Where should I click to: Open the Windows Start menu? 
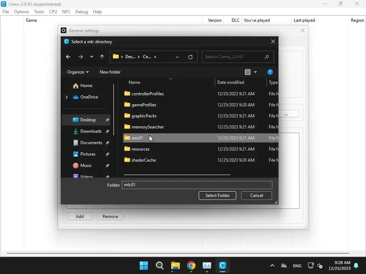click(x=144, y=265)
